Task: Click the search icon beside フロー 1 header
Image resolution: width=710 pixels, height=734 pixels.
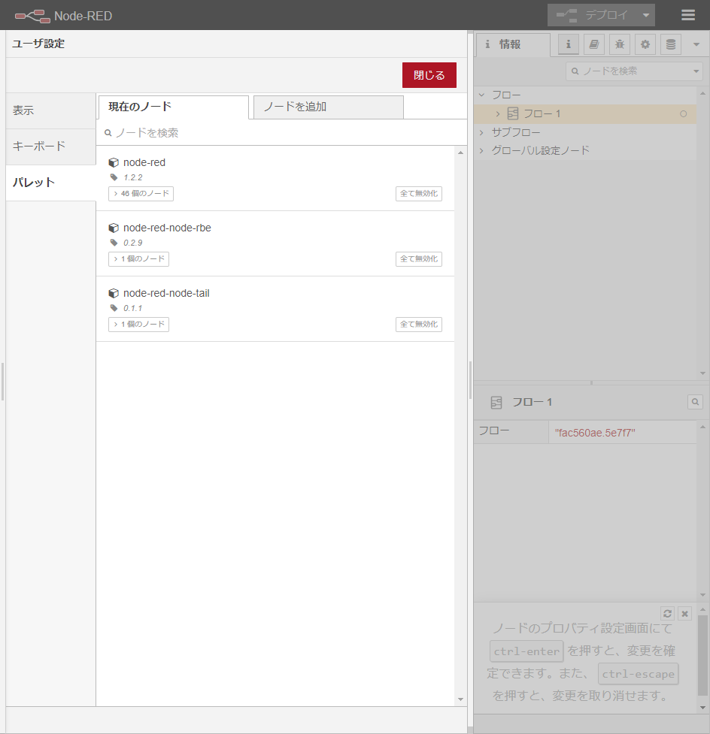Action: pos(695,403)
